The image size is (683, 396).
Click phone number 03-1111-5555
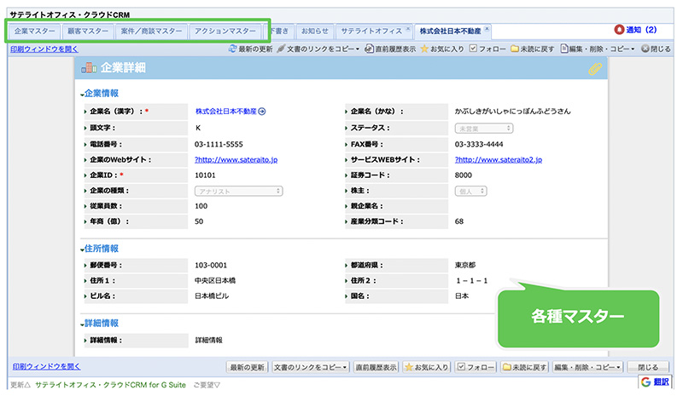point(219,144)
